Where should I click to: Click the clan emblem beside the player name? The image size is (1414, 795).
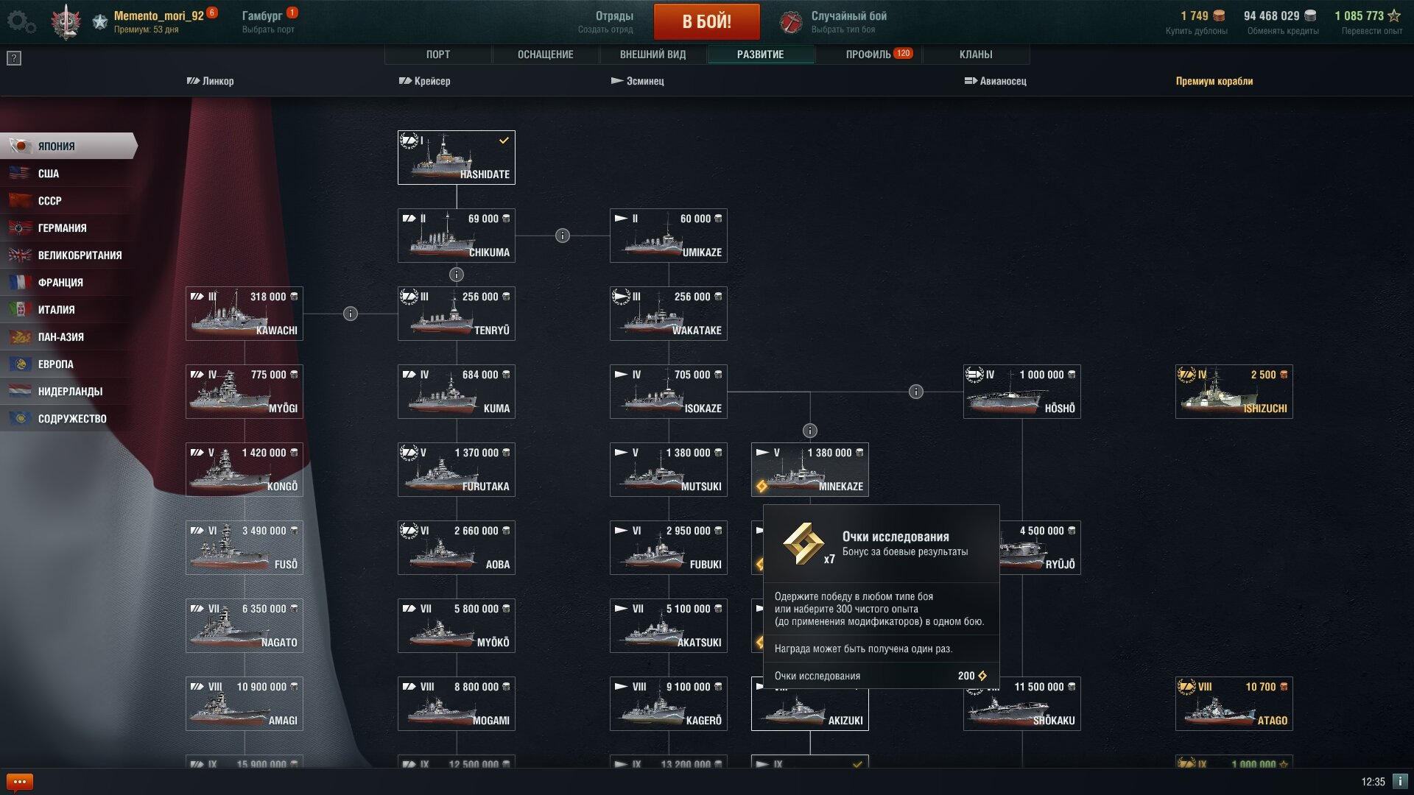tap(66, 22)
